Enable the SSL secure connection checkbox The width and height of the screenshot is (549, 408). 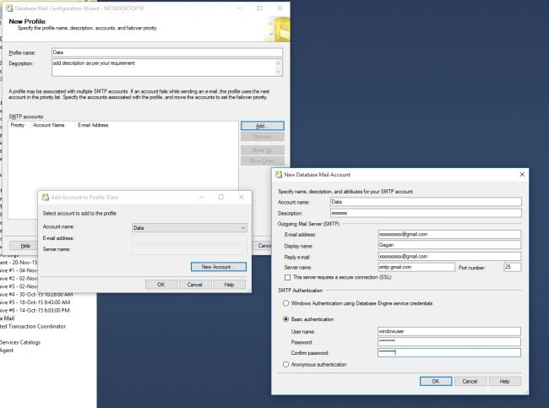click(x=287, y=277)
